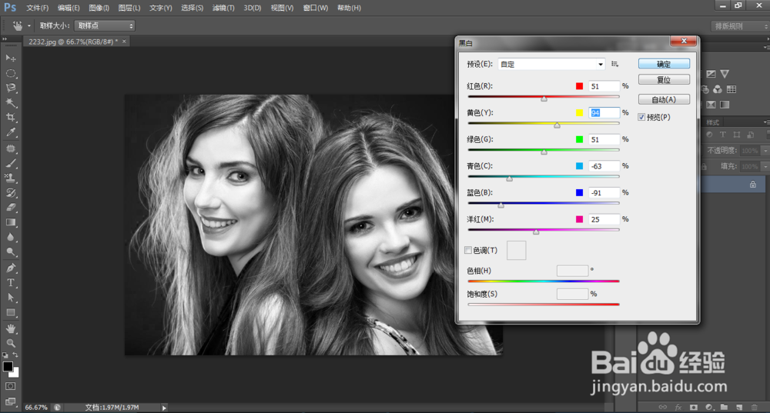
Task: Click the Magentas (洋红) slider handle
Action: (536, 232)
